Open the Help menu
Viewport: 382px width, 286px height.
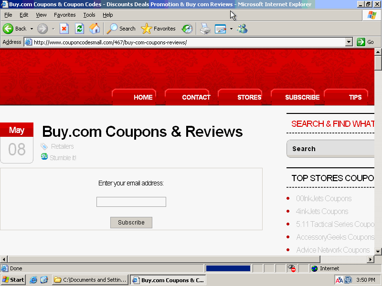click(x=108, y=15)
